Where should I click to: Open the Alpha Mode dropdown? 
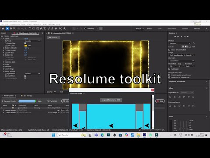[32, 74]
